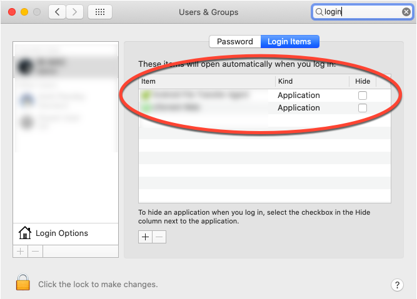Click the Login Options house icon
This screenshot has width=417, height=299.
click(25, 233)
